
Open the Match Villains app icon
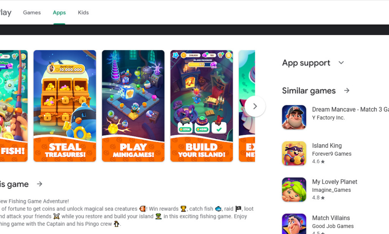pos(294,224)
